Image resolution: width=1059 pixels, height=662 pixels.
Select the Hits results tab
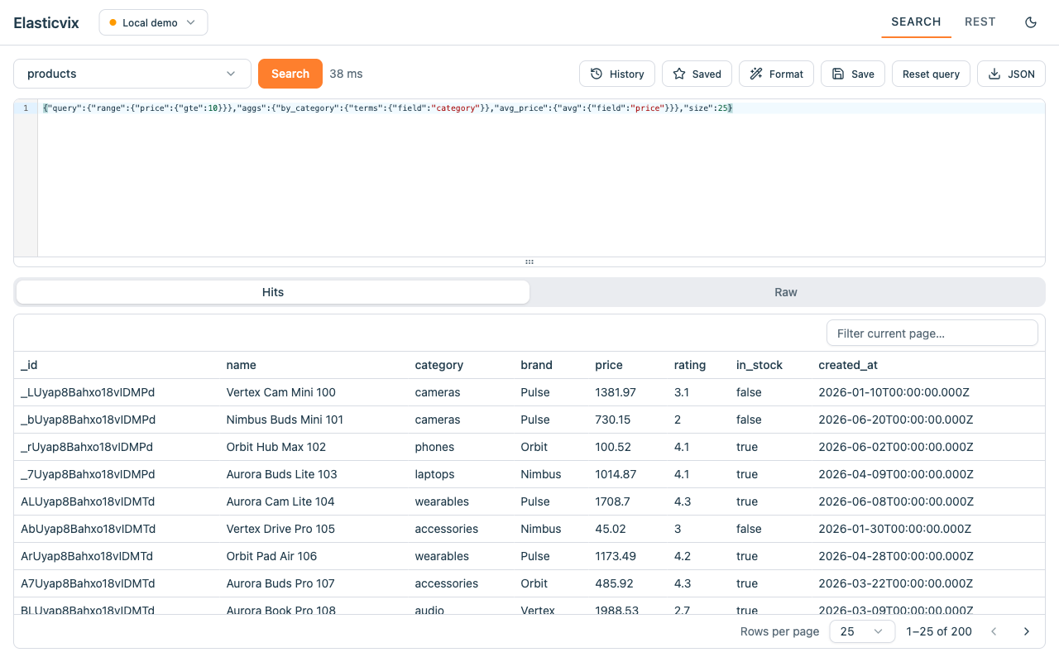273,292
